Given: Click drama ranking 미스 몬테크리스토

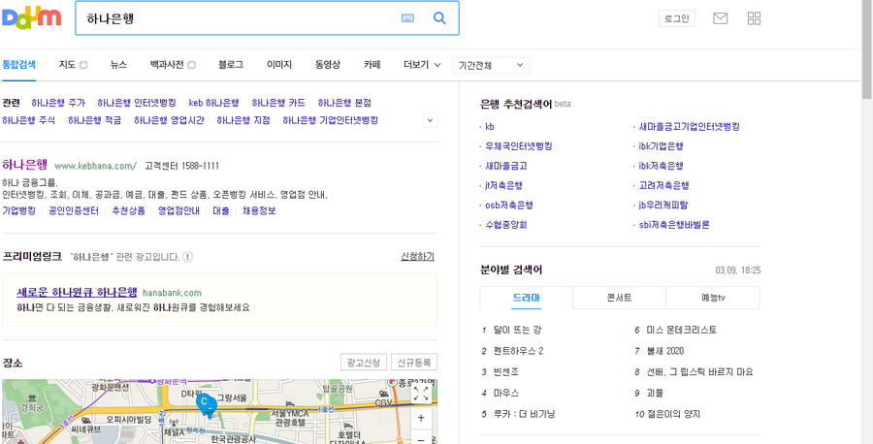Looking at the screenshot, I should [x=682, y=330].
